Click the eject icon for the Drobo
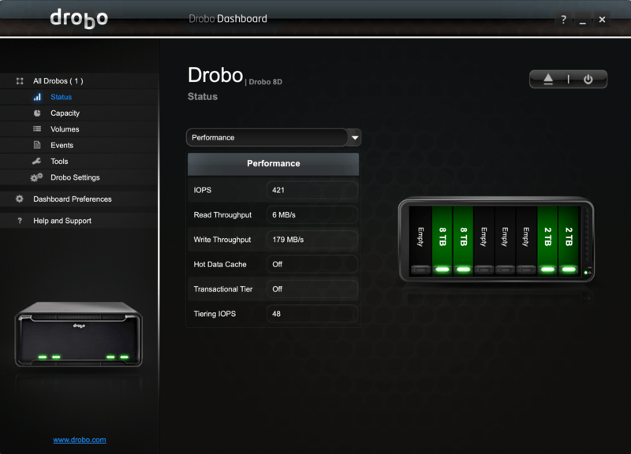The height and width of the screenshot is (454, 631). click(548, 80)
